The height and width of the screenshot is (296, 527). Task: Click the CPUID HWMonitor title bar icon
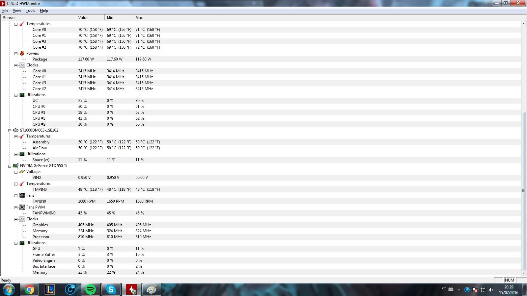3,3
